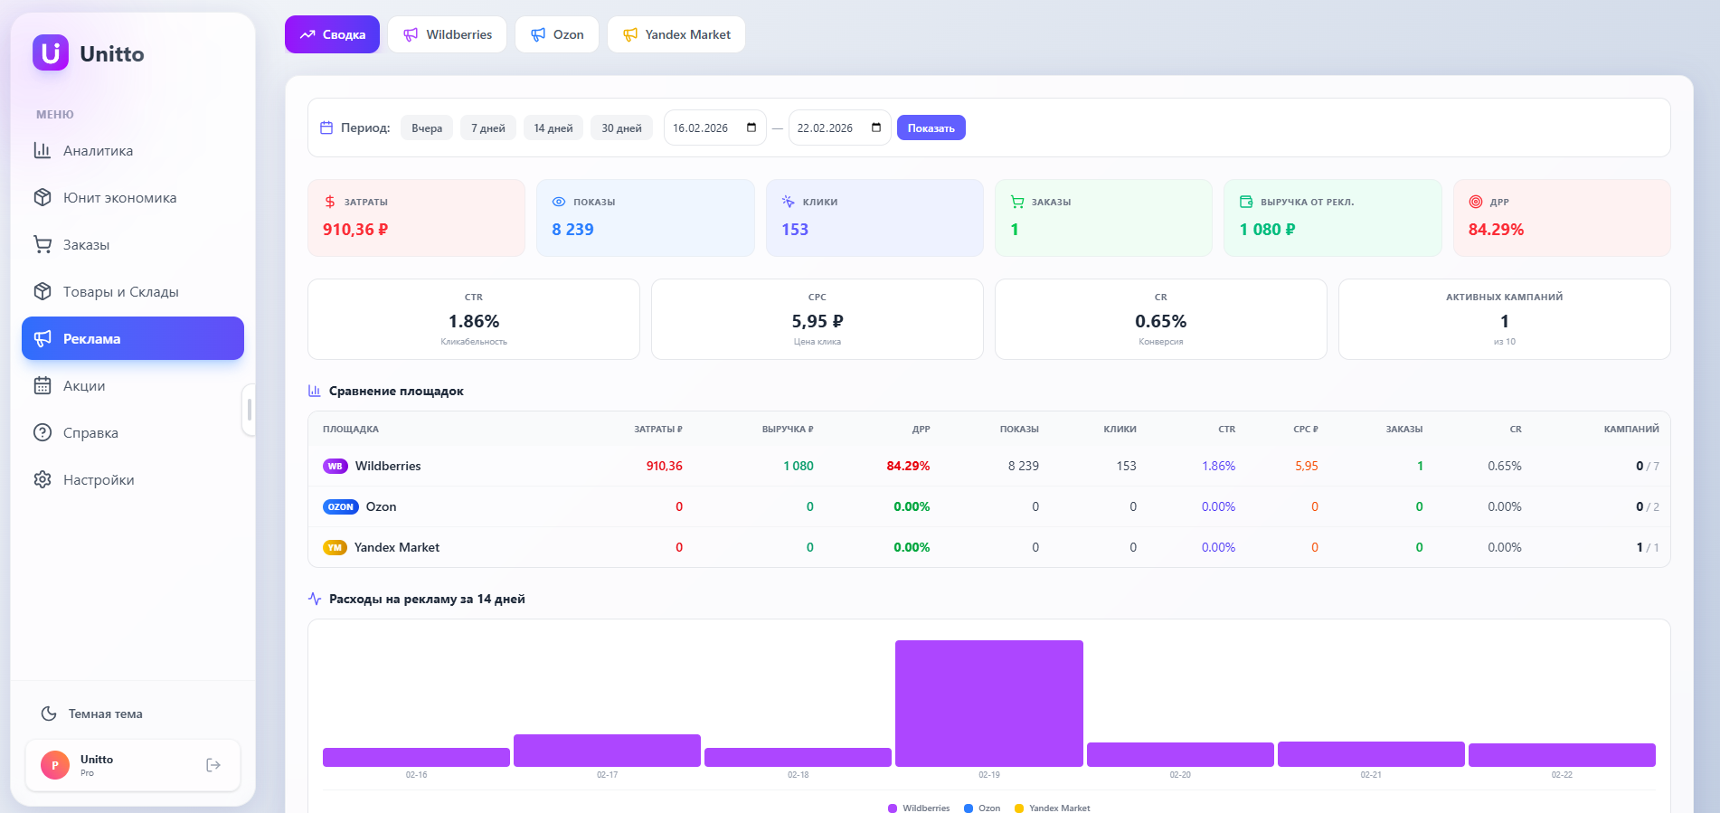The width and height of the screenshot is (1720, 813).
Task: Collapse the sidebar using its edge handle
Action: tap(249, 410)
